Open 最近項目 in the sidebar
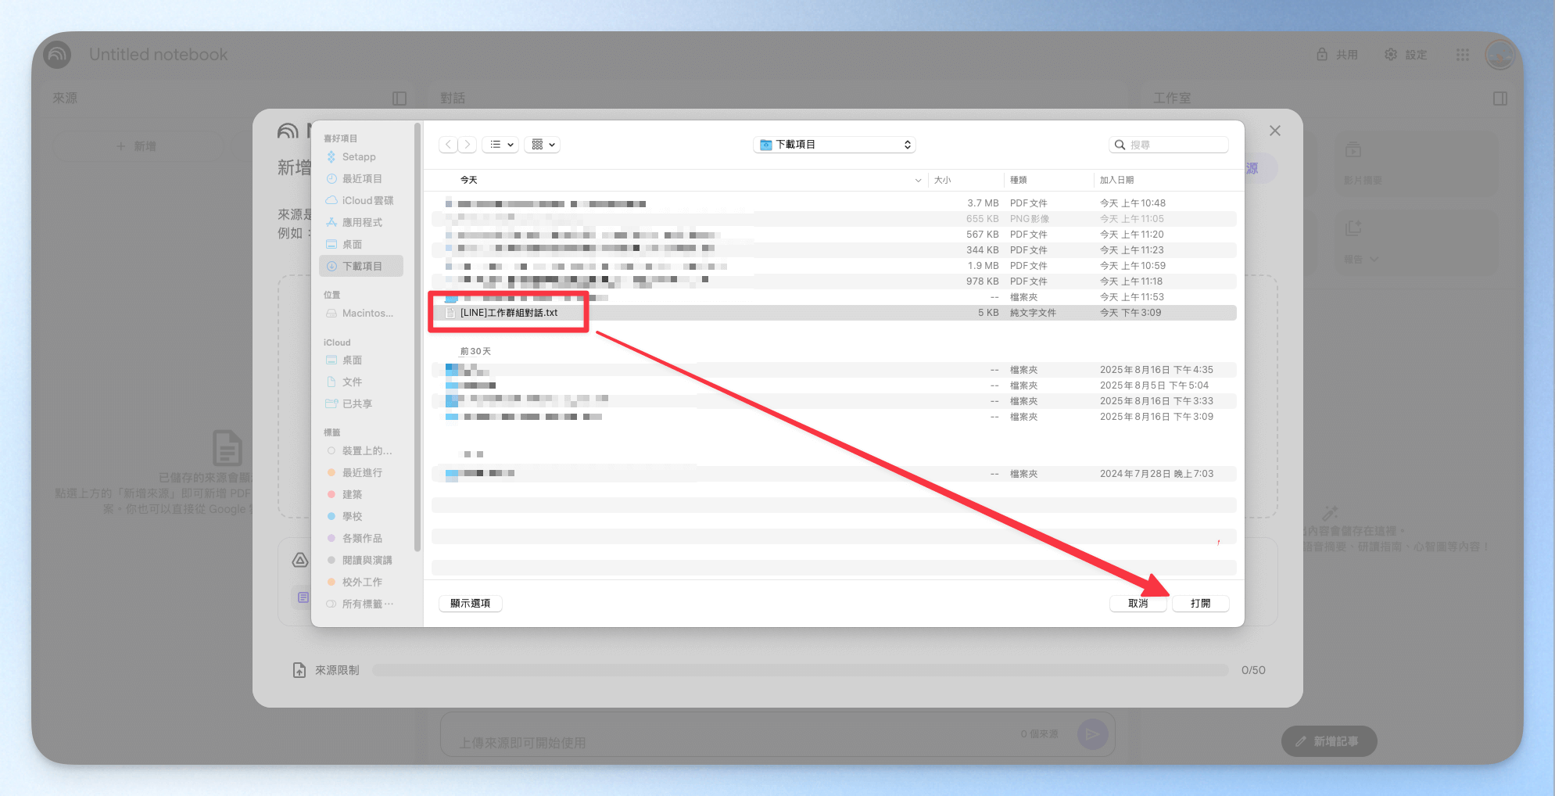Viewport: 1555px width, 796px height. (x=361, y=179)
